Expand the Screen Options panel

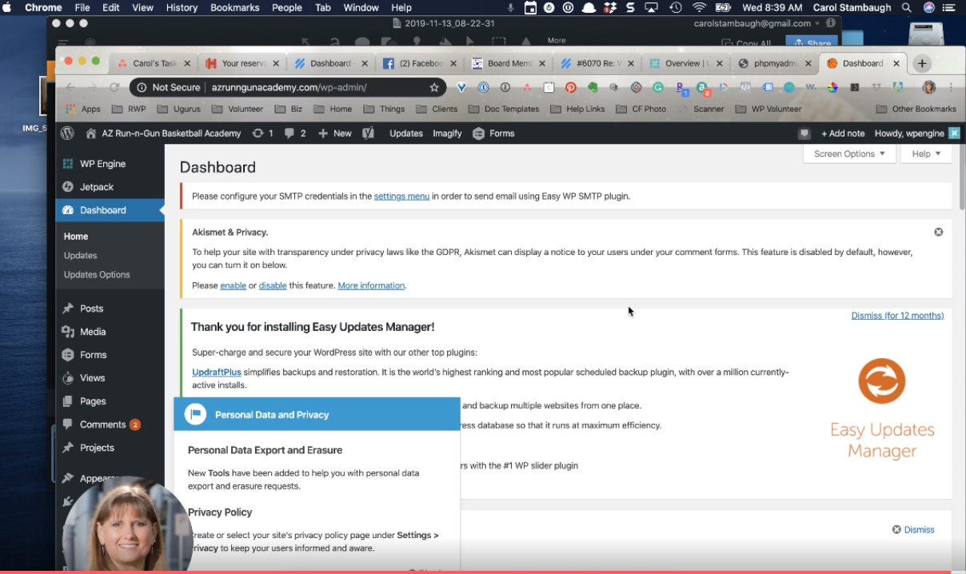[849, 153]
